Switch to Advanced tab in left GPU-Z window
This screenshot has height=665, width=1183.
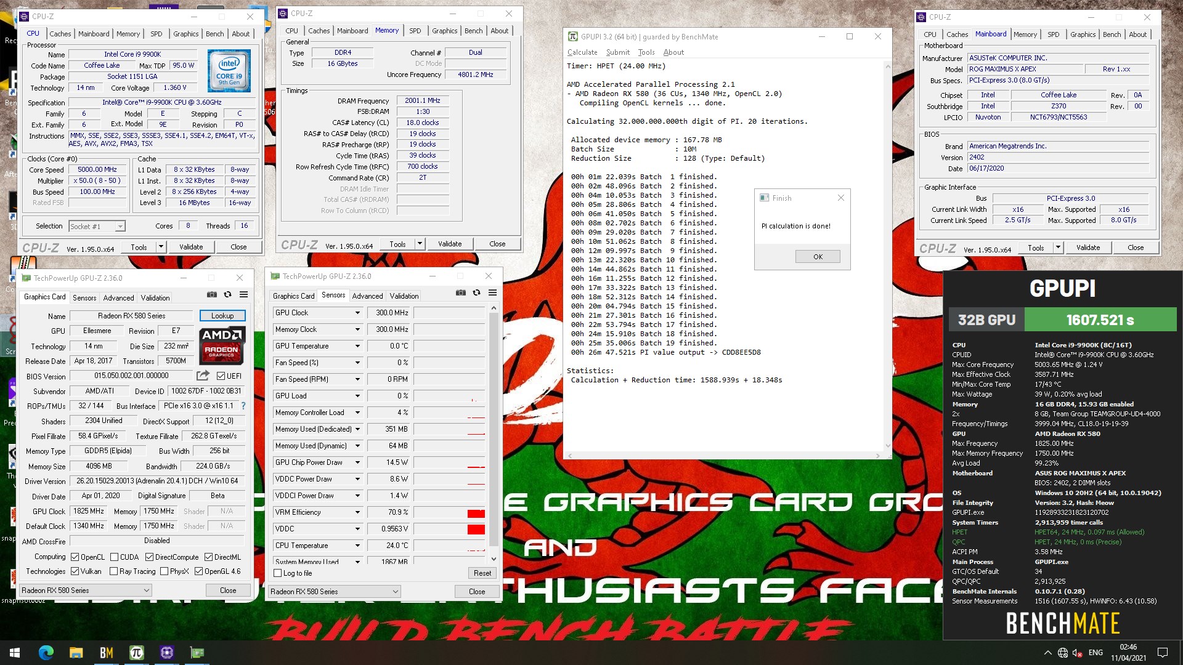[118, 297]
